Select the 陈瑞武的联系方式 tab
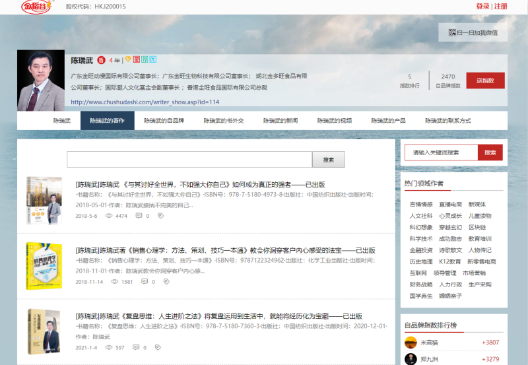This screenshot has height=365, width=528. [448, 121]
